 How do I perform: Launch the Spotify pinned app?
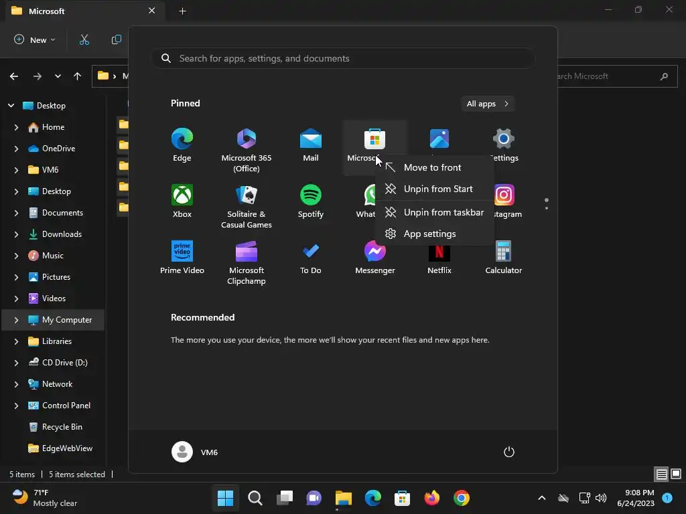tap(311, 202)
